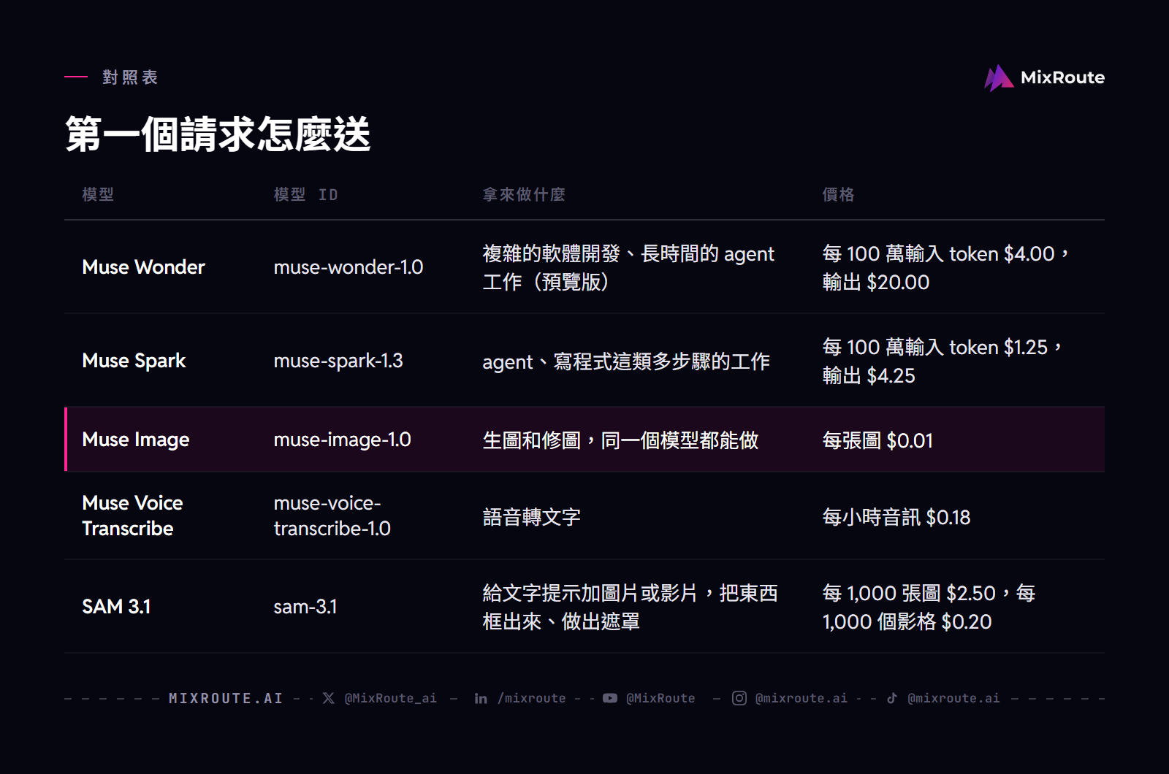Open the @MixRoute_ai X handle
This screenshot has width=1169, height=774.
(x=391, y=698)
